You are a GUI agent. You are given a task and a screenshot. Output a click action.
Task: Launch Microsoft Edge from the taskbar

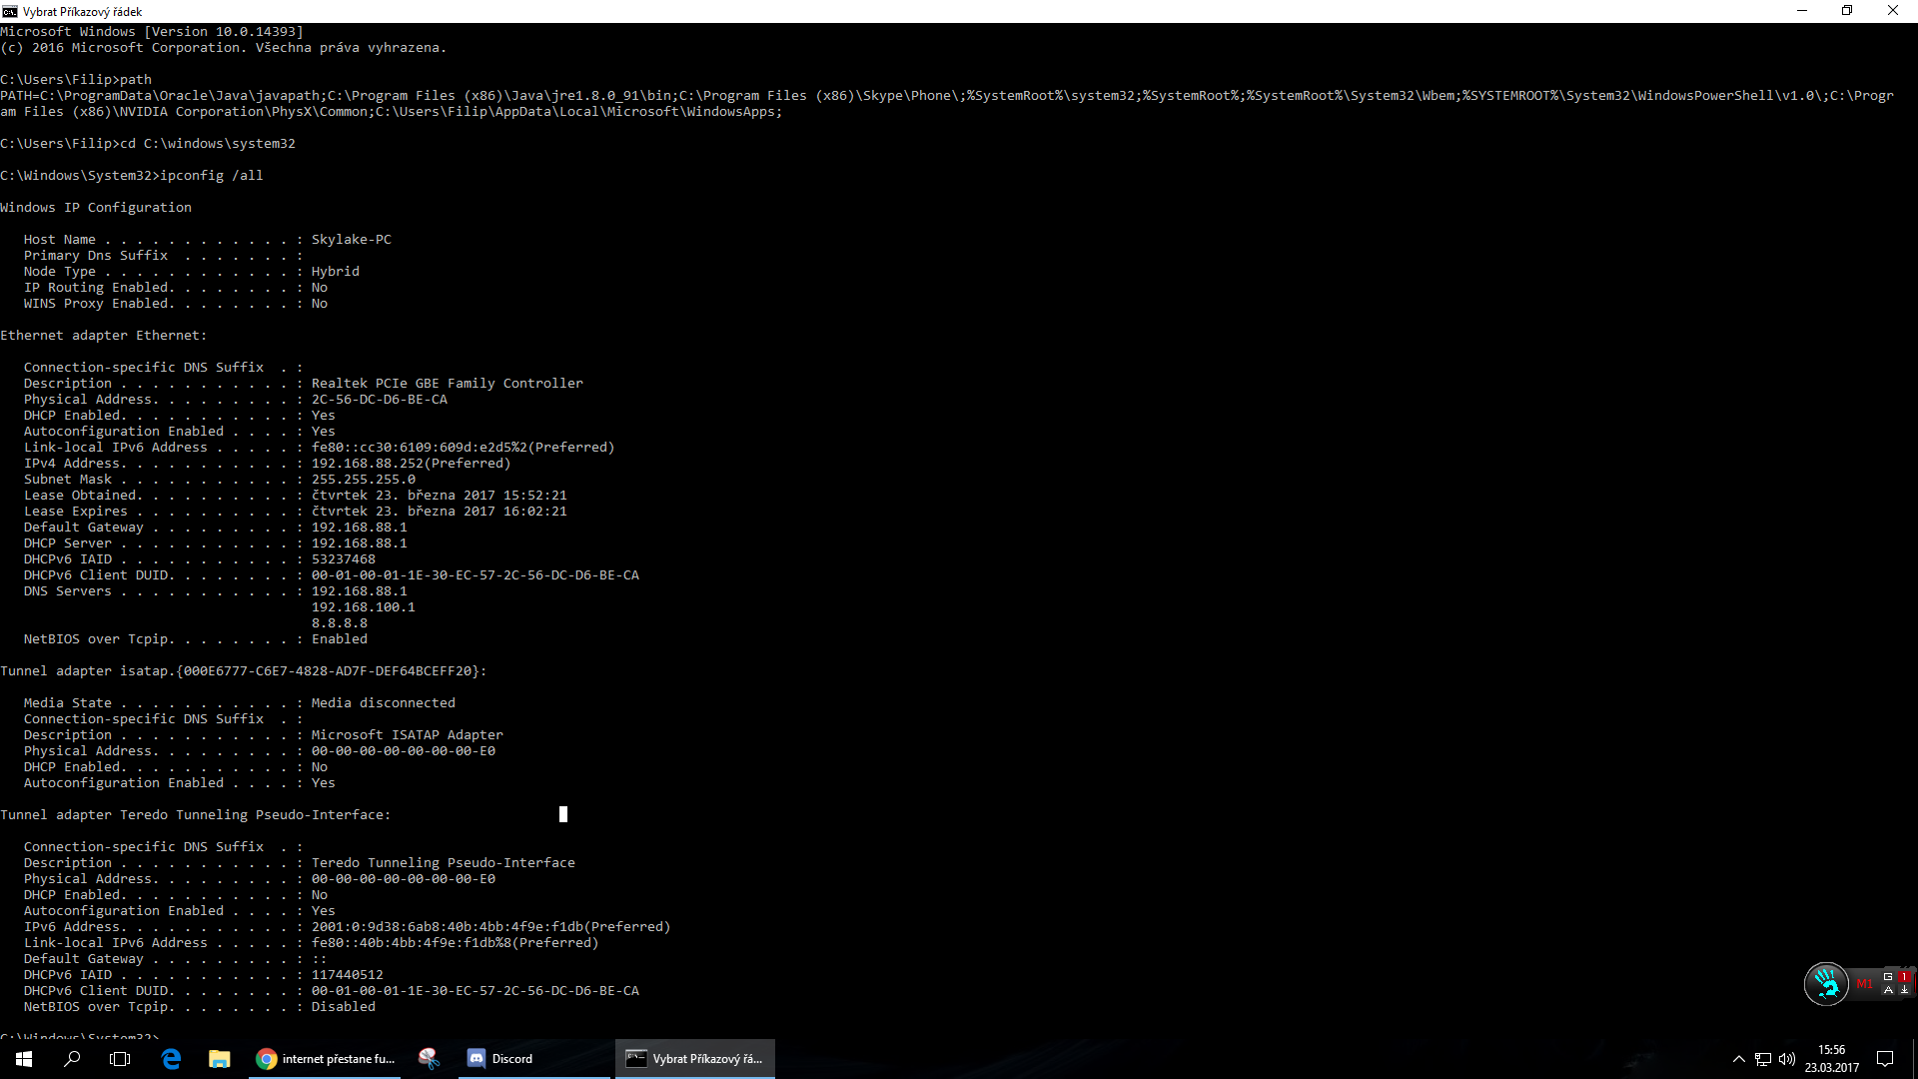pyautogui.click(x=171, y=1058)
